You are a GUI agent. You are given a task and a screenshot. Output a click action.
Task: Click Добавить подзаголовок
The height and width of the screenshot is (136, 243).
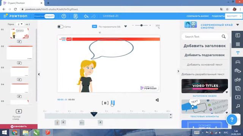point(205,55)
